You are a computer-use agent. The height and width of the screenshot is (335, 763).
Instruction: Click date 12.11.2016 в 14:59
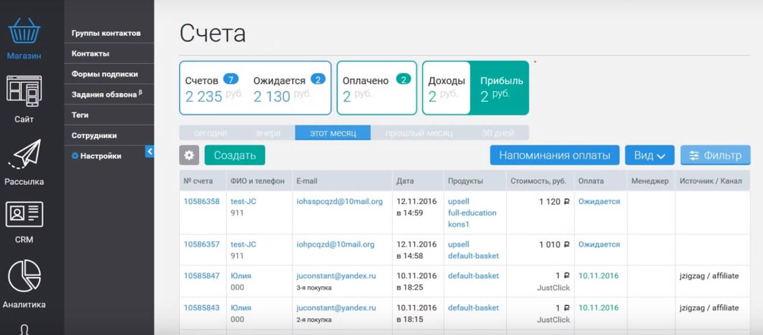[x=417, y=207]
